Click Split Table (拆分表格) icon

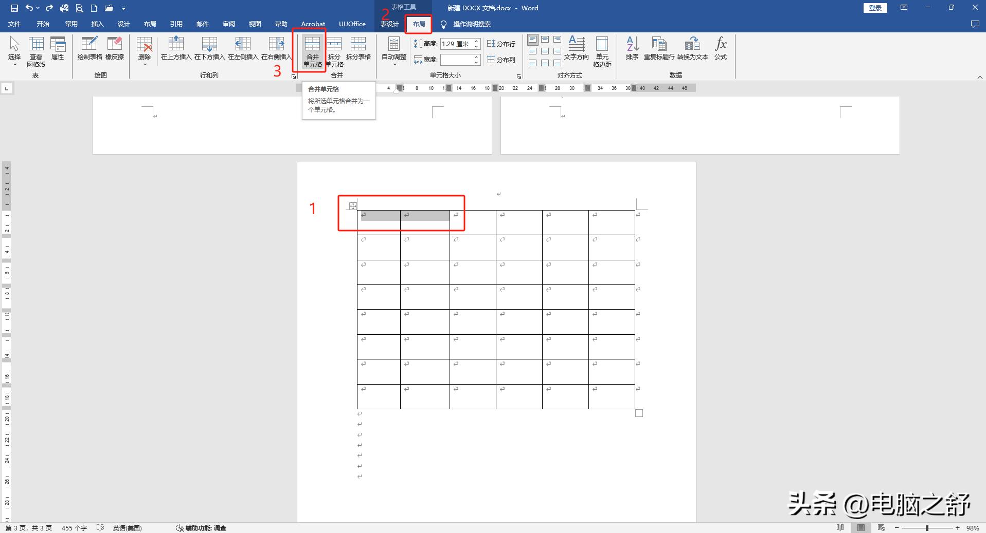coord(358,49)
